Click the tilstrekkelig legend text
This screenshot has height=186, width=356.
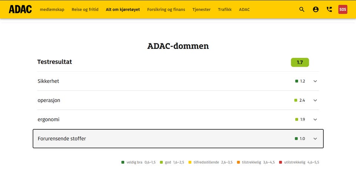pyautogui.click(x=251, y=162)
